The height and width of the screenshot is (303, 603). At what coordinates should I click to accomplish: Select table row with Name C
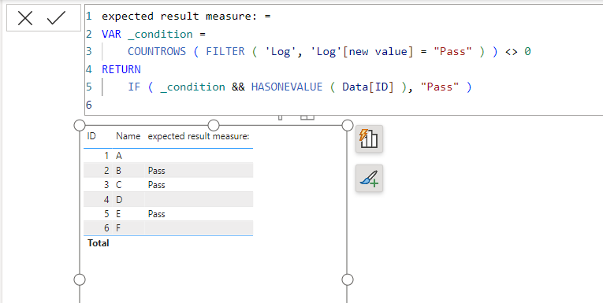168,185
